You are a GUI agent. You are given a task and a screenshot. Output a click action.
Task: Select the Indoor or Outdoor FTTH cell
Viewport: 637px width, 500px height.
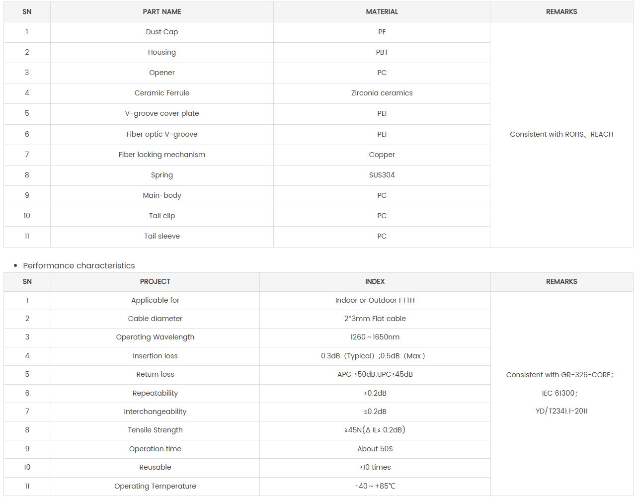(375, 300)
